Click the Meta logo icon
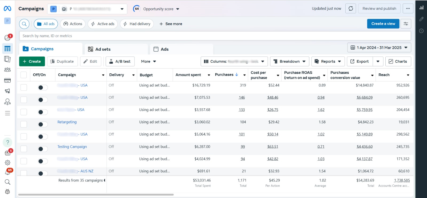Viewport: 427px width, 198px height. (7, 9)
